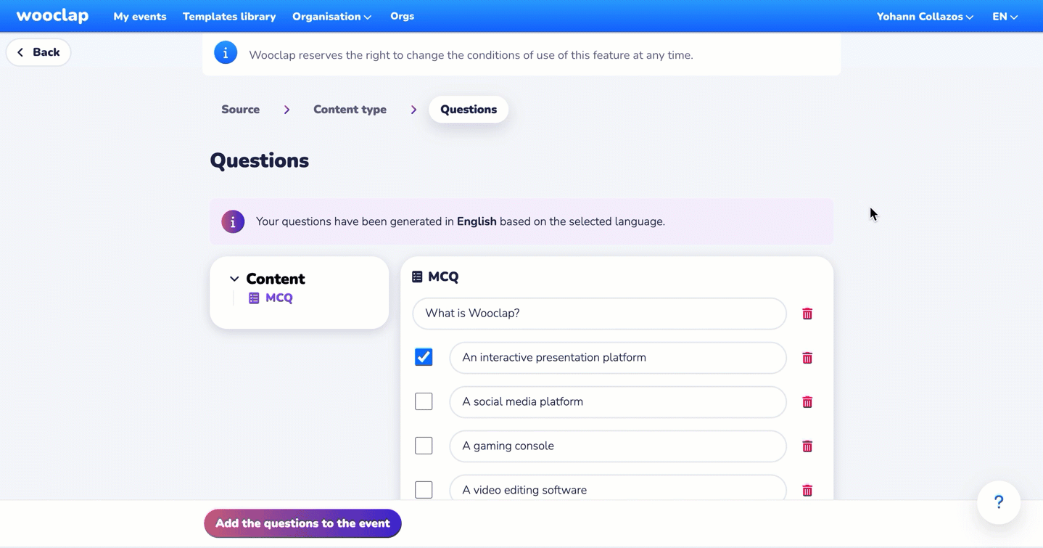Collapse the Content tree section
This screenshot has height=548, width=1043.
pyautogui.click(x=234, y=279)
